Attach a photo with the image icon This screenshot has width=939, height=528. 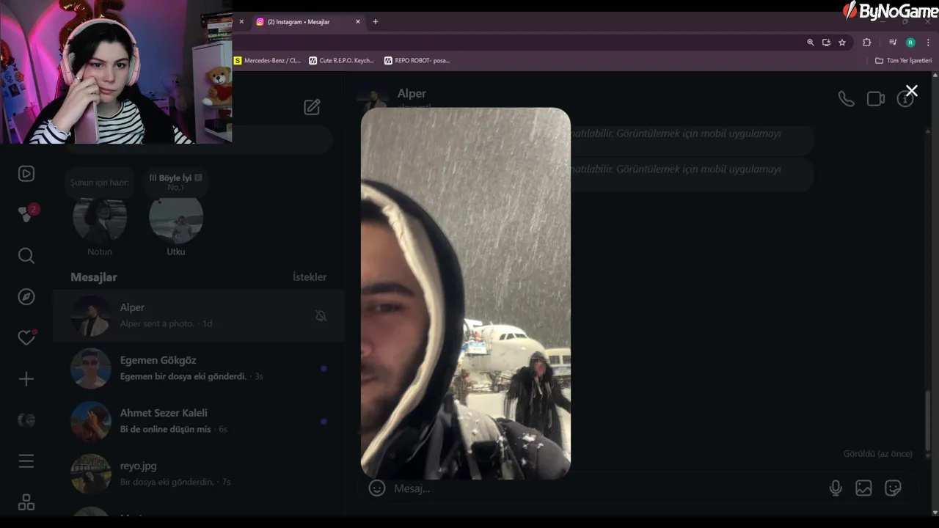[x=863, y=488]
